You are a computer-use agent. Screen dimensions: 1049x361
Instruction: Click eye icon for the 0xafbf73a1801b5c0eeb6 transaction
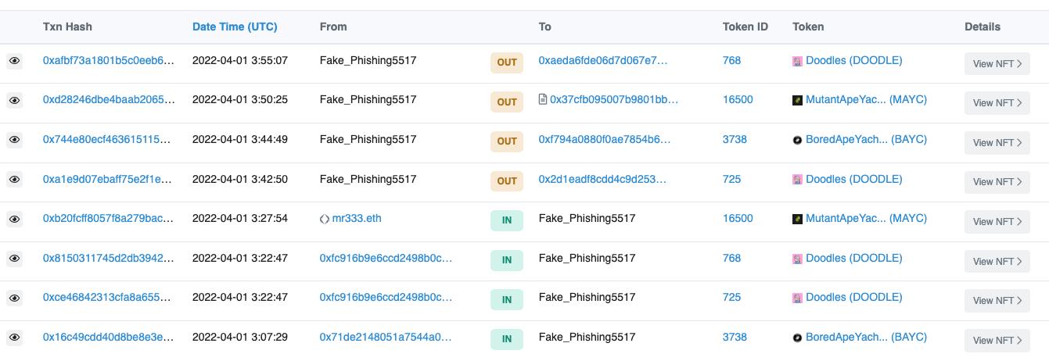coord(14,61)
